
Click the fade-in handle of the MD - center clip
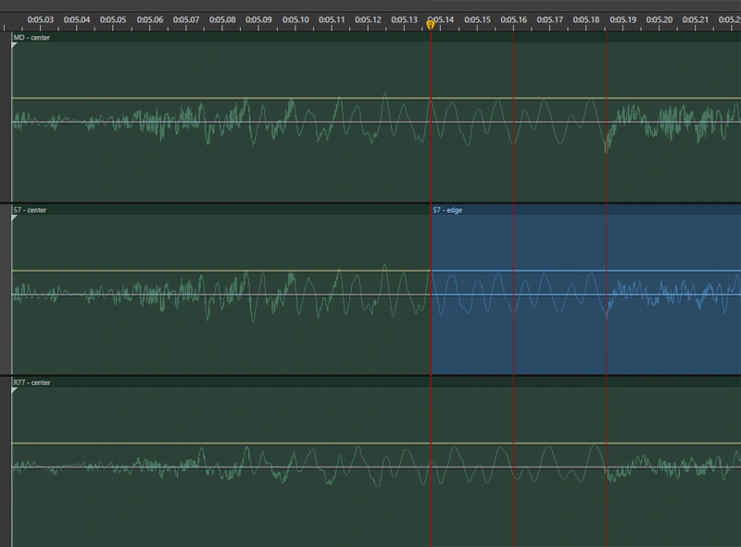pyautogui.click(x=14, y=44)
